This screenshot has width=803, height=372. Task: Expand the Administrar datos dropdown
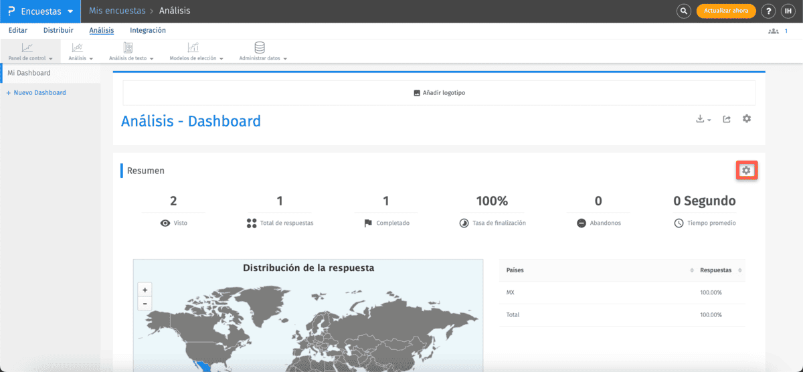tap(286, 59)
